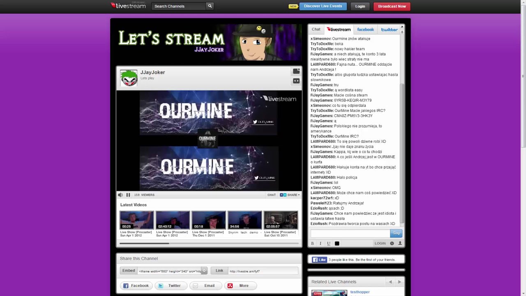Open embed settings gear
The height and width of the screenshot is (296, 526).
[204, 271]
